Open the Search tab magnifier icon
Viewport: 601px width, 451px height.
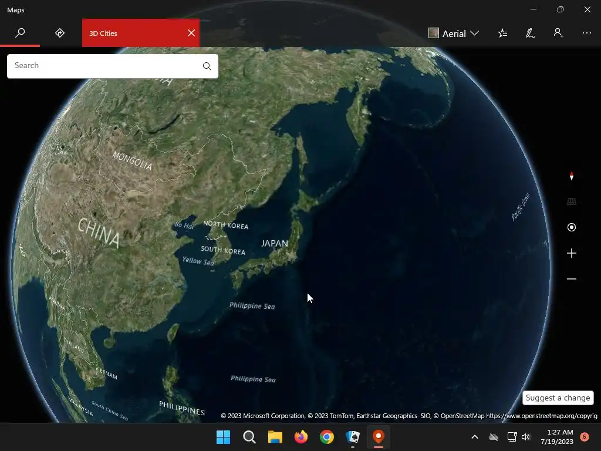point(20,33)
